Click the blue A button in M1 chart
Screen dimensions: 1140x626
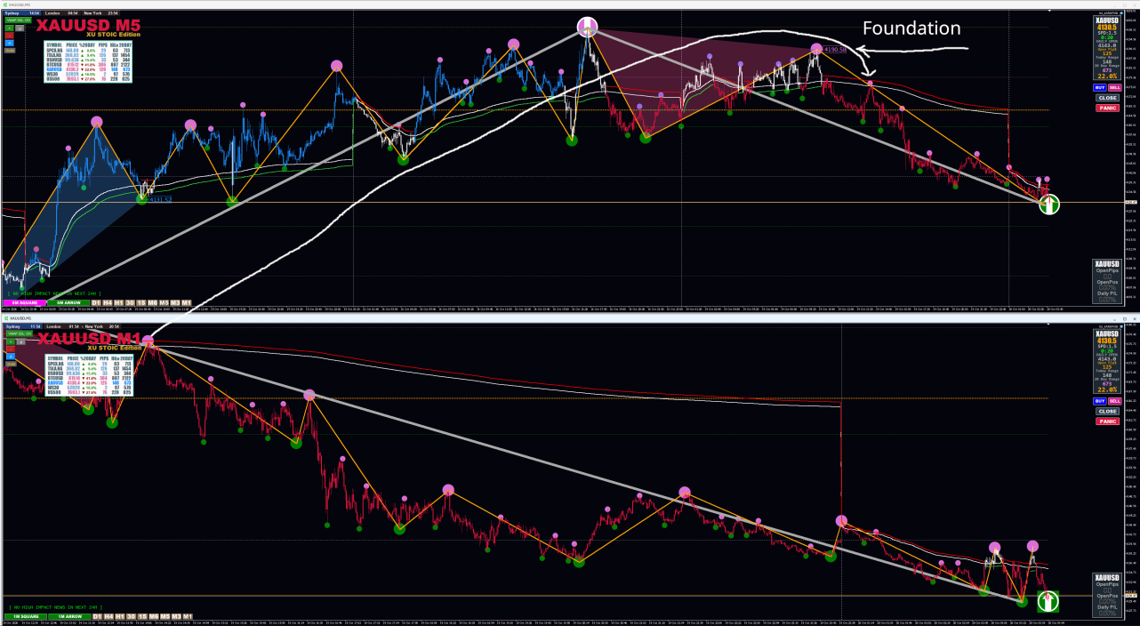pyautogui.click(x=11, y=357)
